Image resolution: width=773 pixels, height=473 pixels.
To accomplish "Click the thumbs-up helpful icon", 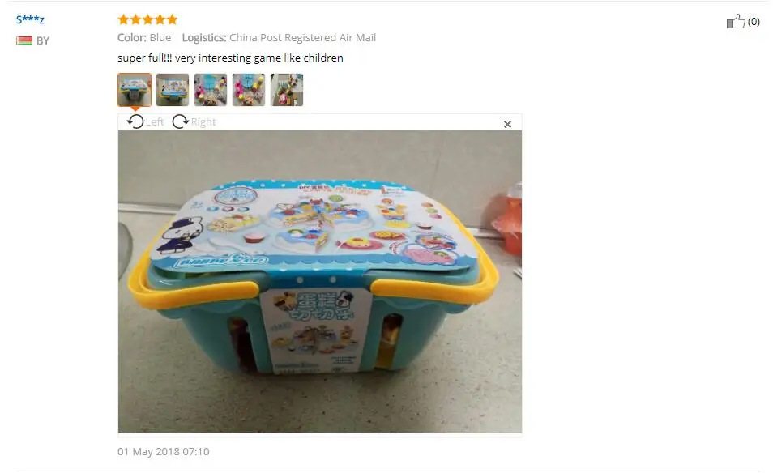I will point(736,21).
